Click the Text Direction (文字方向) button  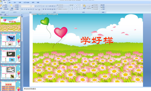pyautogui.click(x=60, y=5)
